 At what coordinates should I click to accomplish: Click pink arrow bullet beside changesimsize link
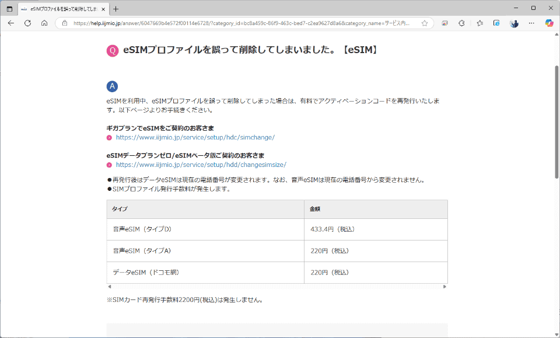[109, 165]
